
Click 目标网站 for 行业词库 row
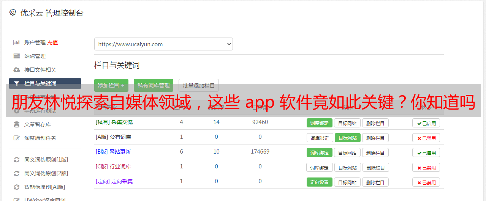[x=348, y=167]
